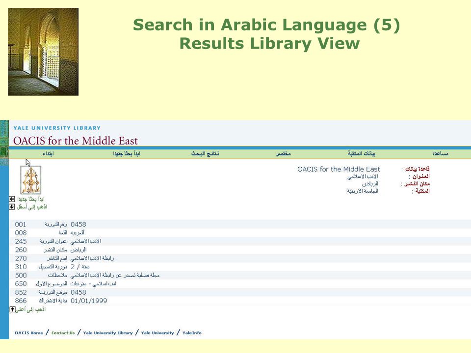471x353 pixels.
Task: Click the المكتبة label in the summary
Action: point(422,191)
